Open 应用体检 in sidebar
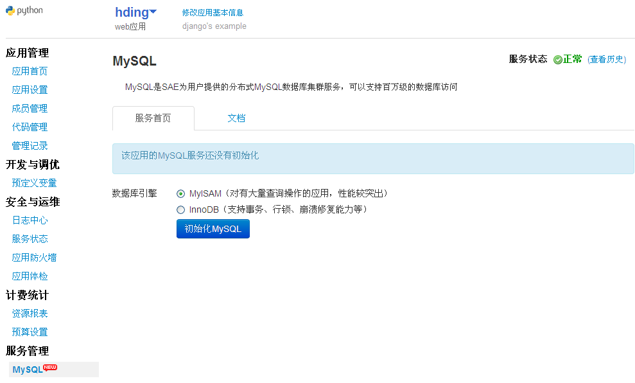Viewport: 635px width, 383px height. 30,276
